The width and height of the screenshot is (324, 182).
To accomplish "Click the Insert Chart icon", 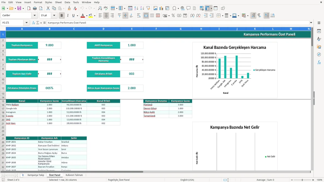I will (x=161, y=8).
